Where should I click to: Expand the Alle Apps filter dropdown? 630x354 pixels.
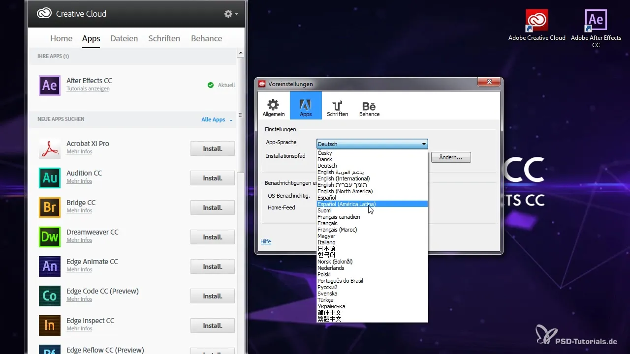(x=217, y=119)
